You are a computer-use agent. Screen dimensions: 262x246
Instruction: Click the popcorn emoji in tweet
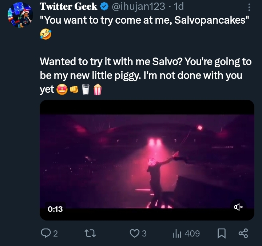tap(98, 90)
